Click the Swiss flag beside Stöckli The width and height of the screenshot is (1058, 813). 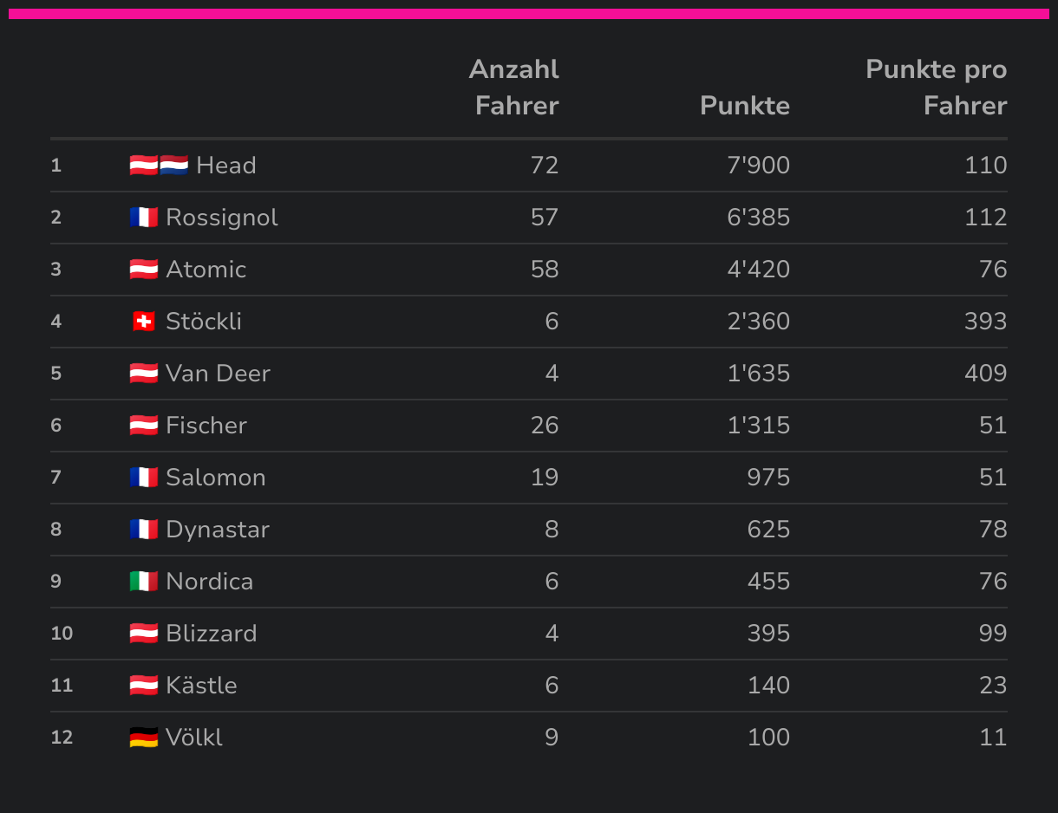143,322
